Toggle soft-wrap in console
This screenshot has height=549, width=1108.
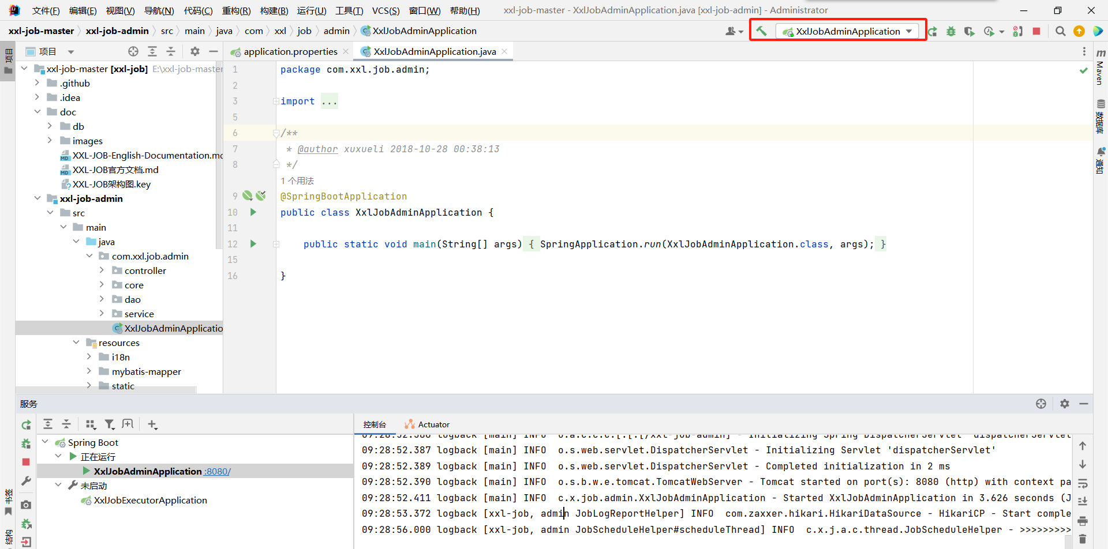point(1083,483)
